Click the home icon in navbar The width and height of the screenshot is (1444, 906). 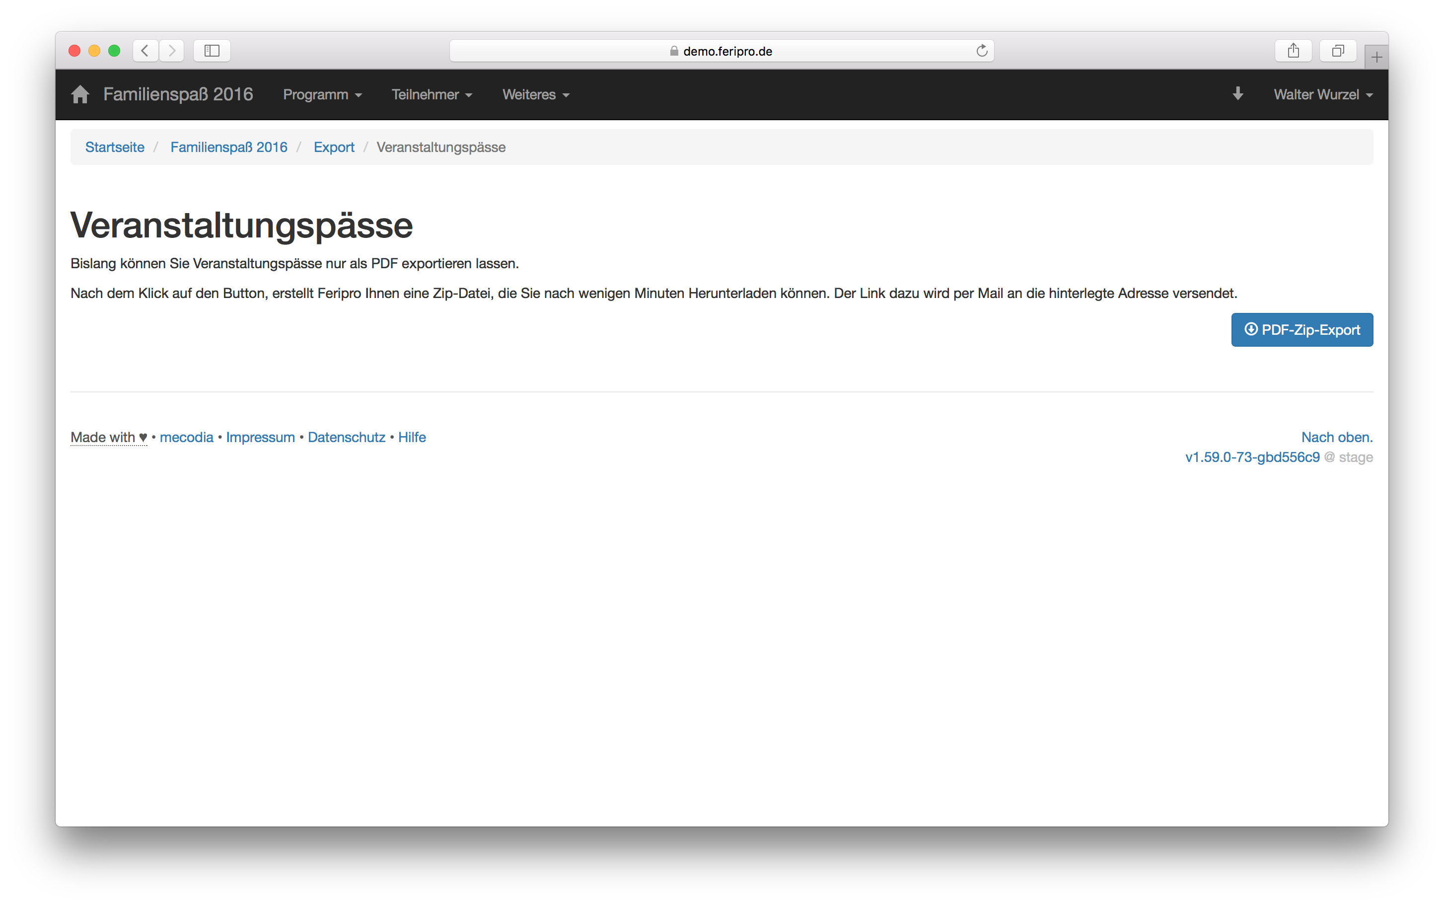coord(79,94)
